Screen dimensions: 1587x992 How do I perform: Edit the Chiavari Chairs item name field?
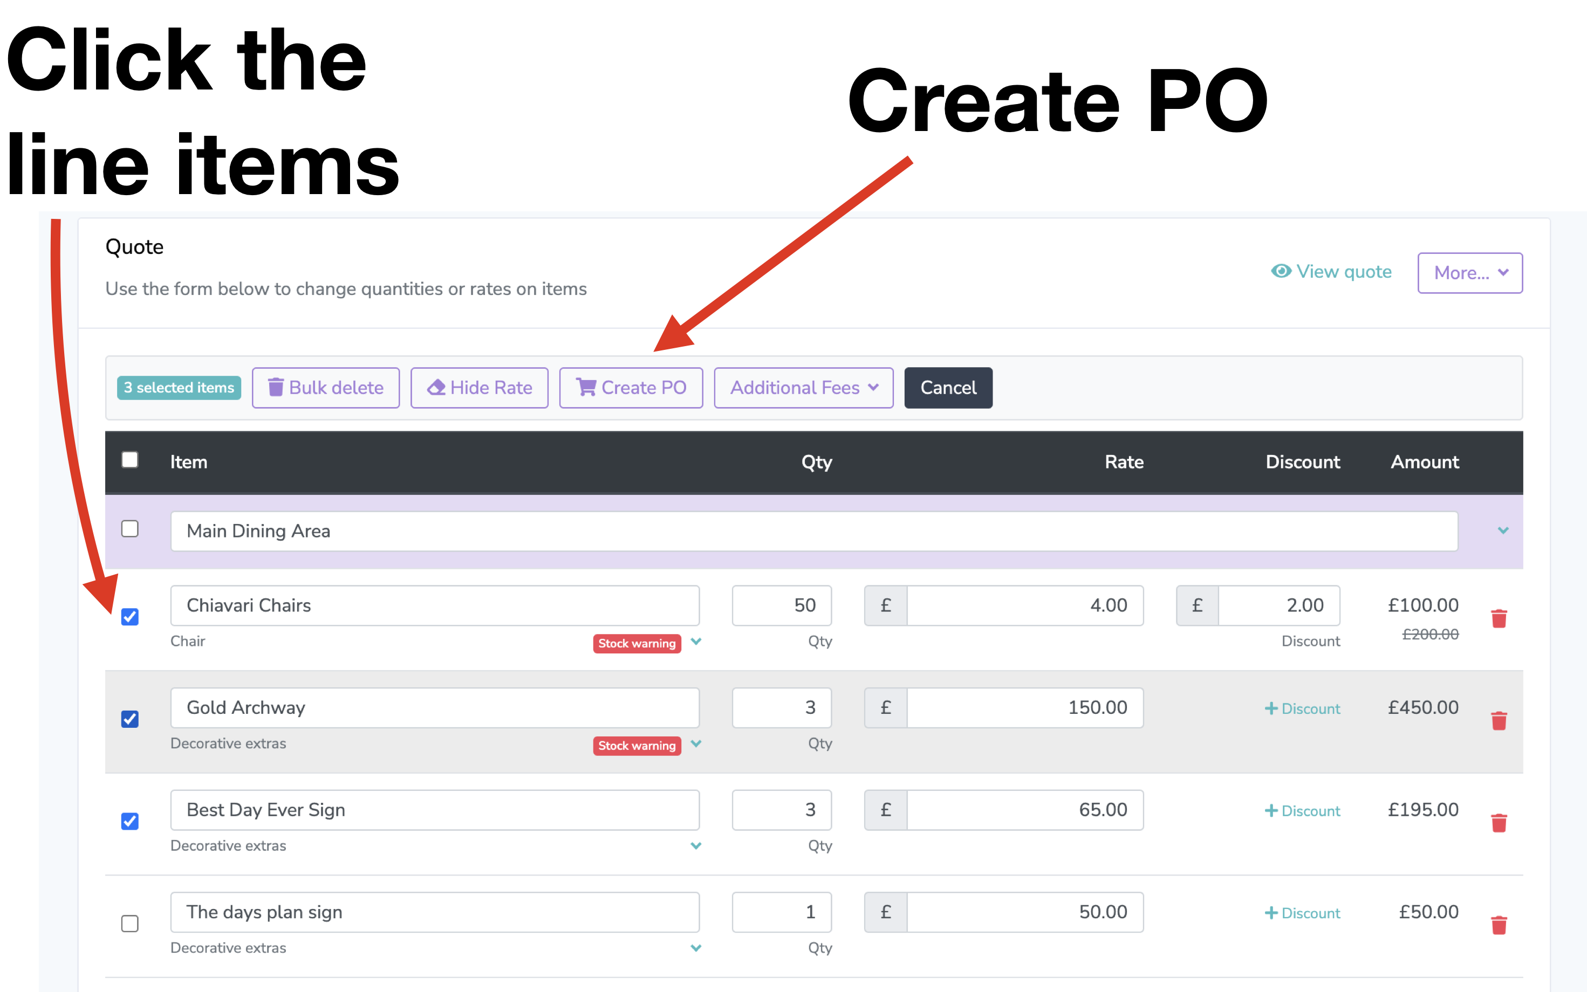[434, 605]
